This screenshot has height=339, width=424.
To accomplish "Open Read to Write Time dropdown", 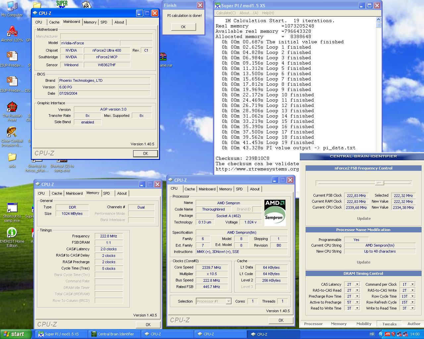I will tap(357, 308).
